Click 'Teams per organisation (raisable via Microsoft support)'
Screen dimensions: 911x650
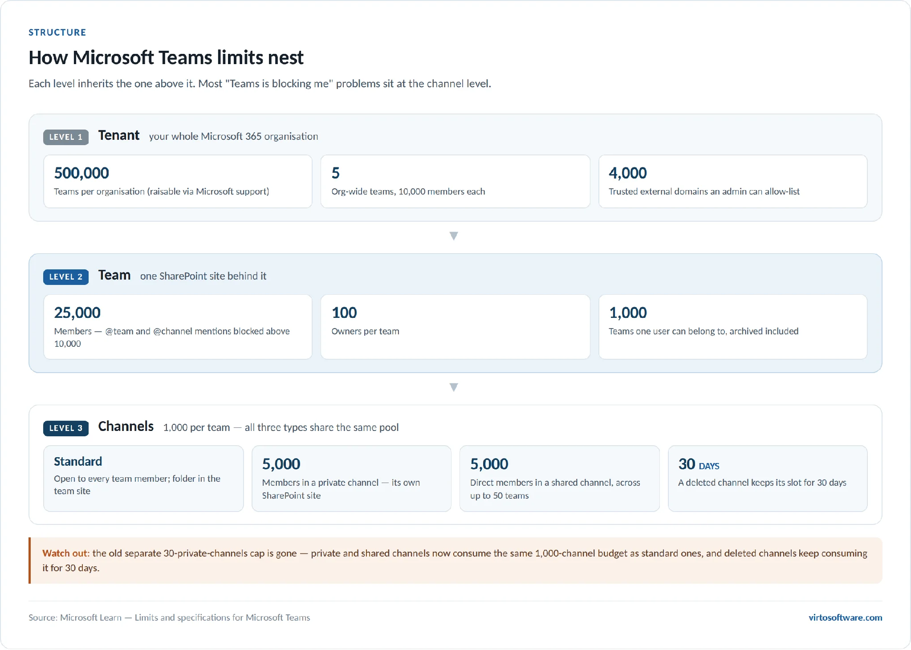pyautogui.click(x=162, y=191)
